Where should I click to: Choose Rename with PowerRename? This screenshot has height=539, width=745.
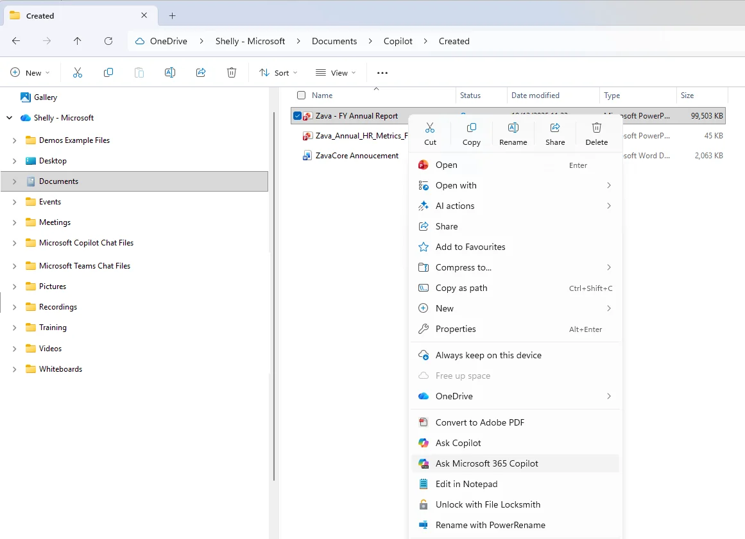pos(516,526)
